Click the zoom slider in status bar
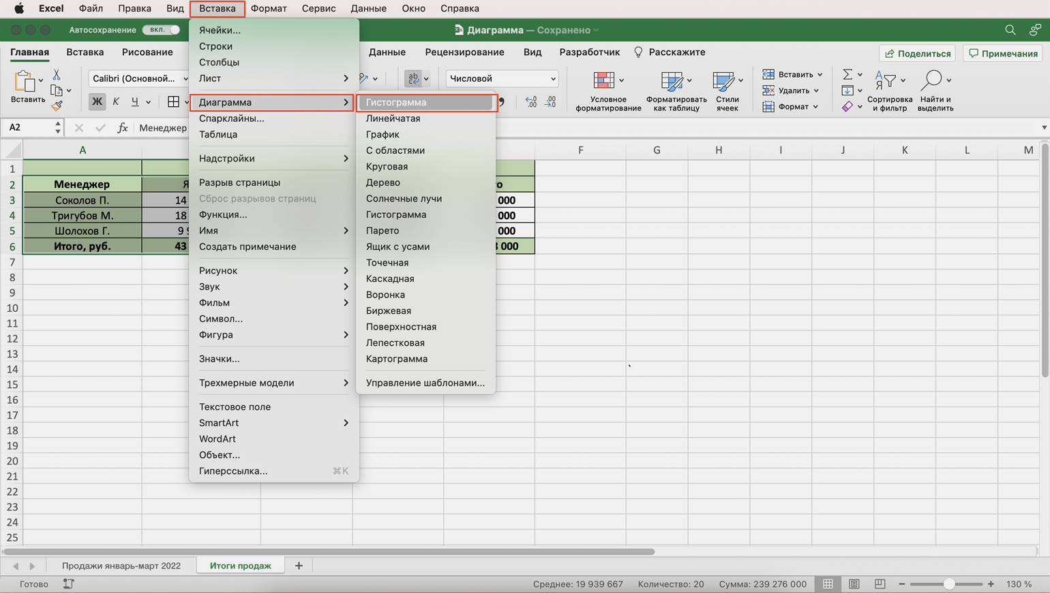The height and width of the screenshot is (593, 1050). click(x=948, y=584)
